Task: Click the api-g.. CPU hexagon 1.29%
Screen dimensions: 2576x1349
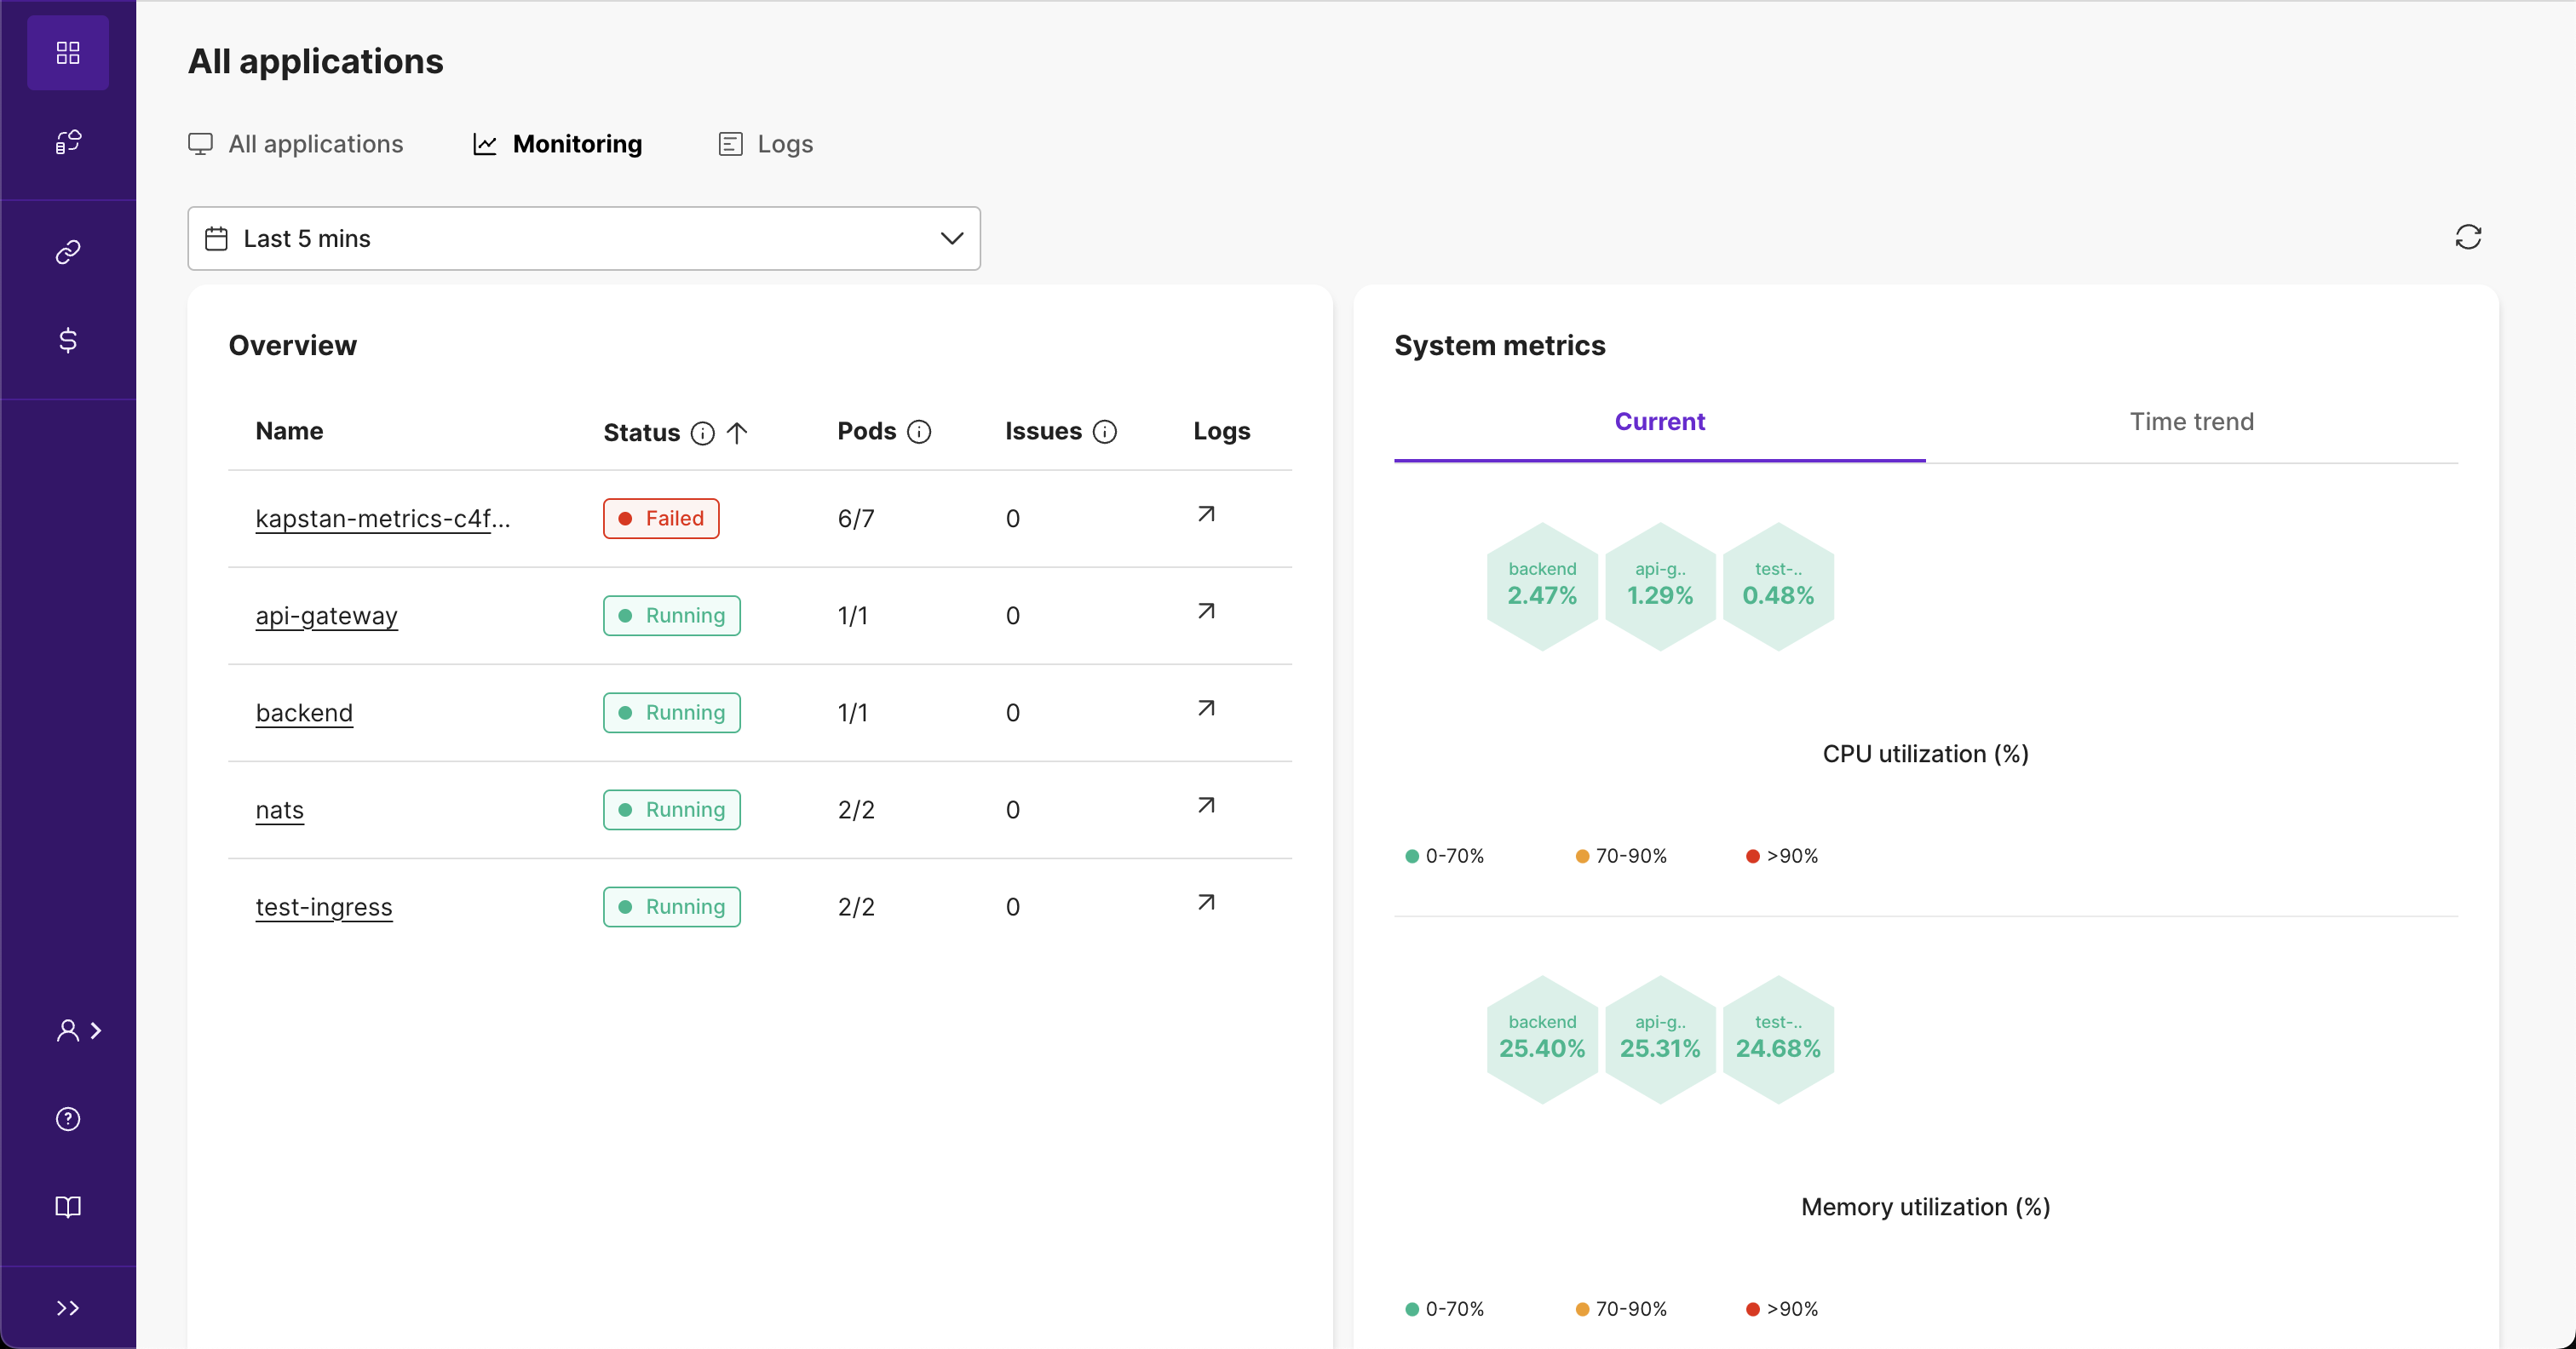Action: coord(1660,586)
